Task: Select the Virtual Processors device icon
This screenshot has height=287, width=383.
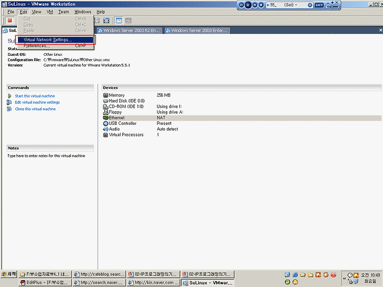Action: point(105,134)
